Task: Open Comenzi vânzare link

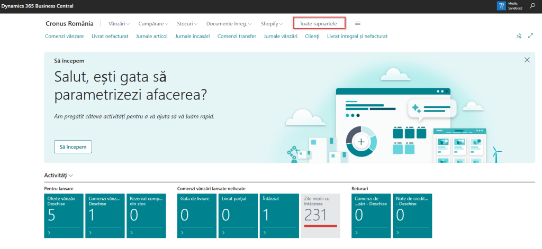Action: coord(64,36)
